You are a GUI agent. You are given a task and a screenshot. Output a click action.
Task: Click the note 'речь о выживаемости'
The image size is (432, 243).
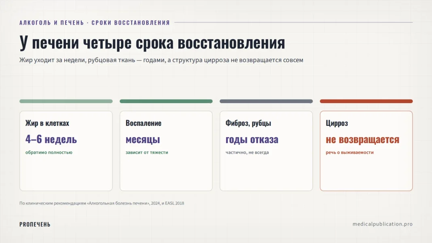tap(349, 152)
